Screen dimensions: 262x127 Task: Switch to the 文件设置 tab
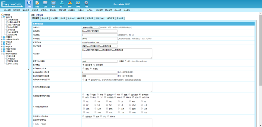point(54,18)
